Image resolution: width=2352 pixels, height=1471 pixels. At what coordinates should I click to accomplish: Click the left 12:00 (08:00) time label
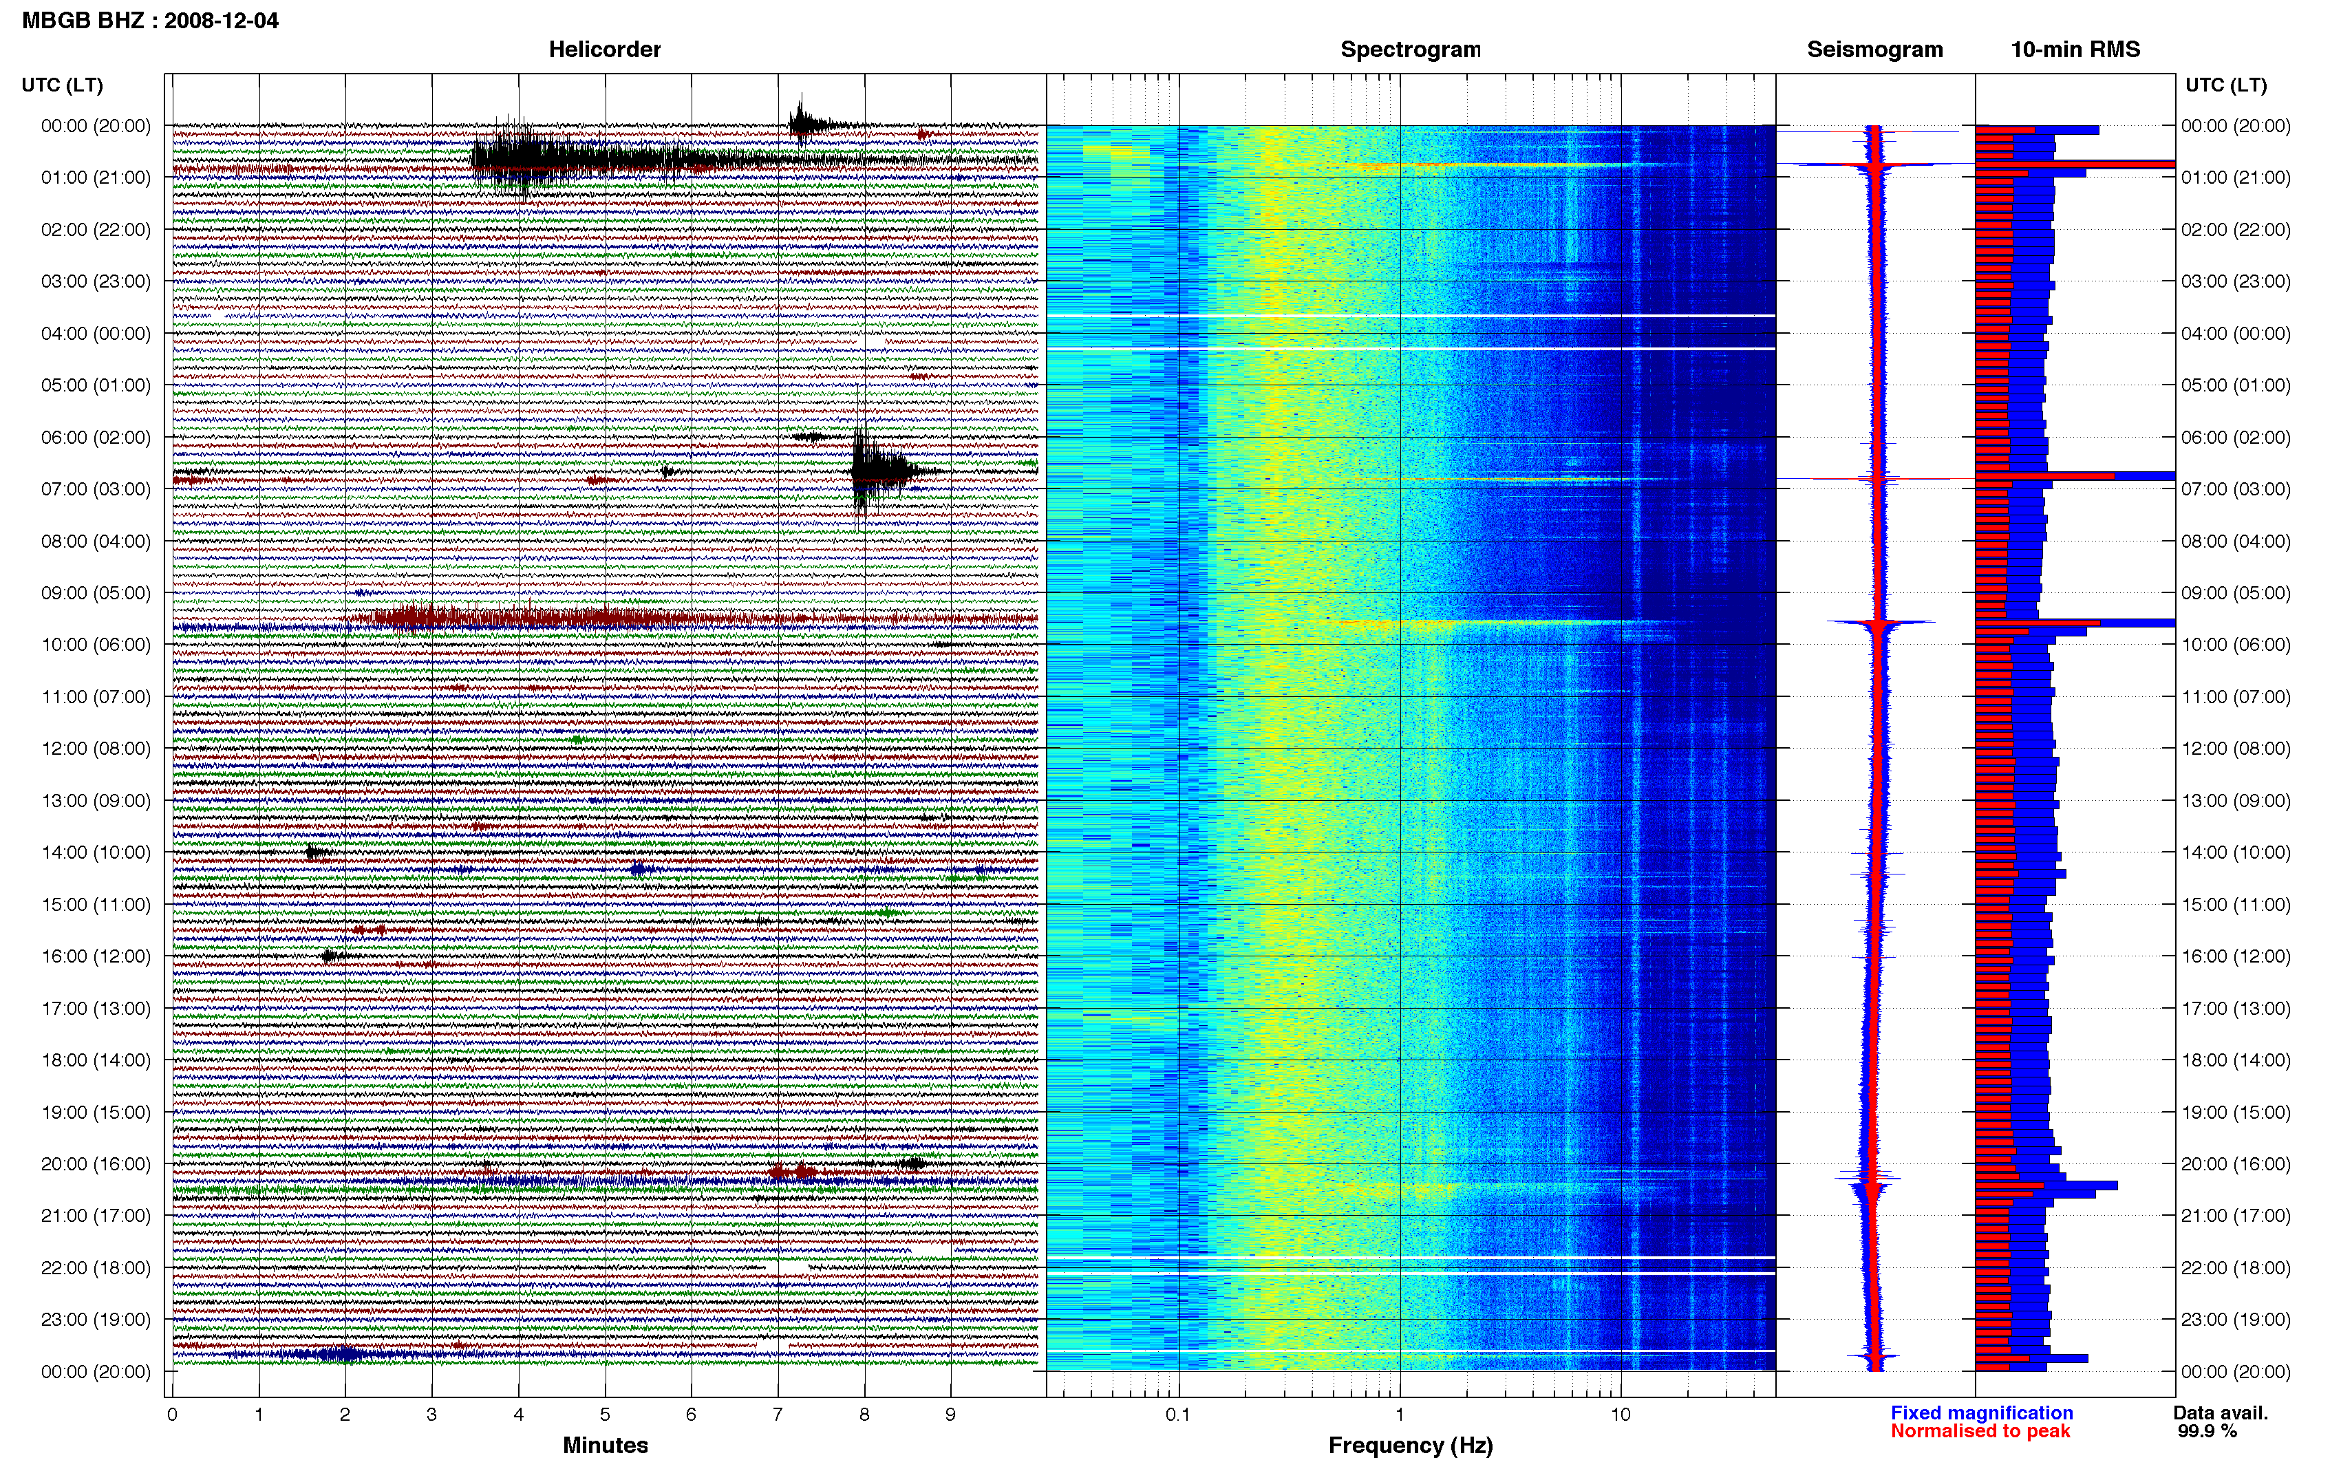[96, 748]
